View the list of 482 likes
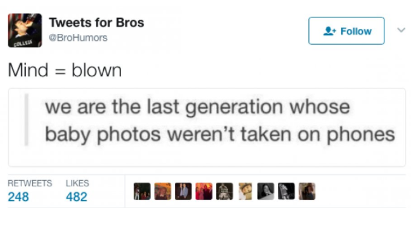Viewport: 420px width, 232px height. pyautogui.click(x=77, y=197)
